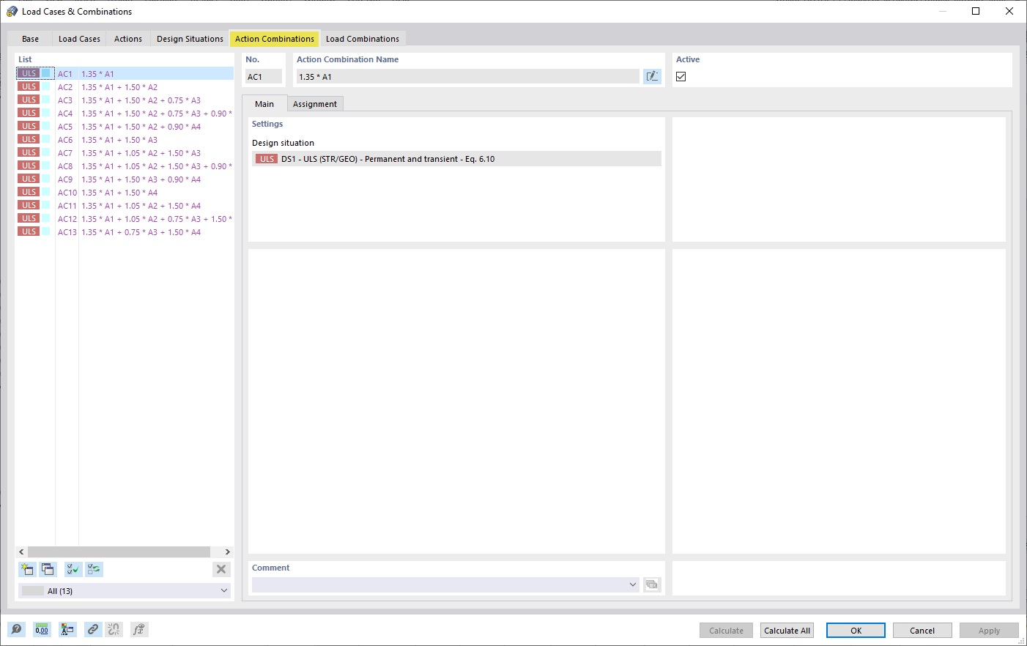Select all action combinations in the list

[x=73, y=569]
